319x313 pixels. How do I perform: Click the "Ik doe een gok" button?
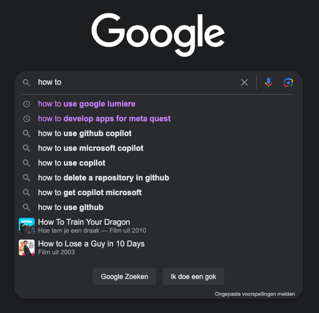193,277
